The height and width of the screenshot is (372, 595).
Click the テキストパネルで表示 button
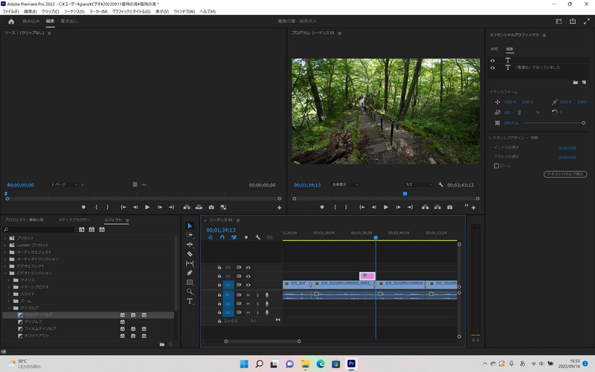pyautogui.click(x=565, y=174)
